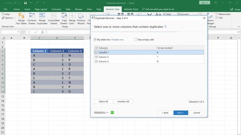Open Name Box dropdown arrow
Image resolution: width=241 pixels, height=135 pixels.
(x=18, y=32)
